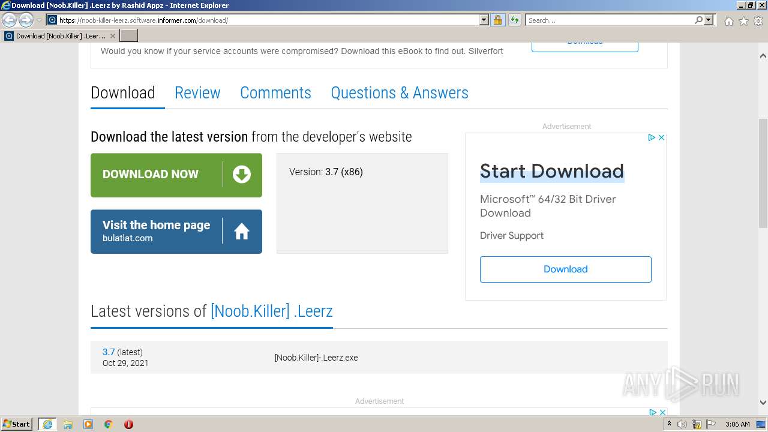
Task: Open version 3.7 link
Action: [x=109, y=352]
